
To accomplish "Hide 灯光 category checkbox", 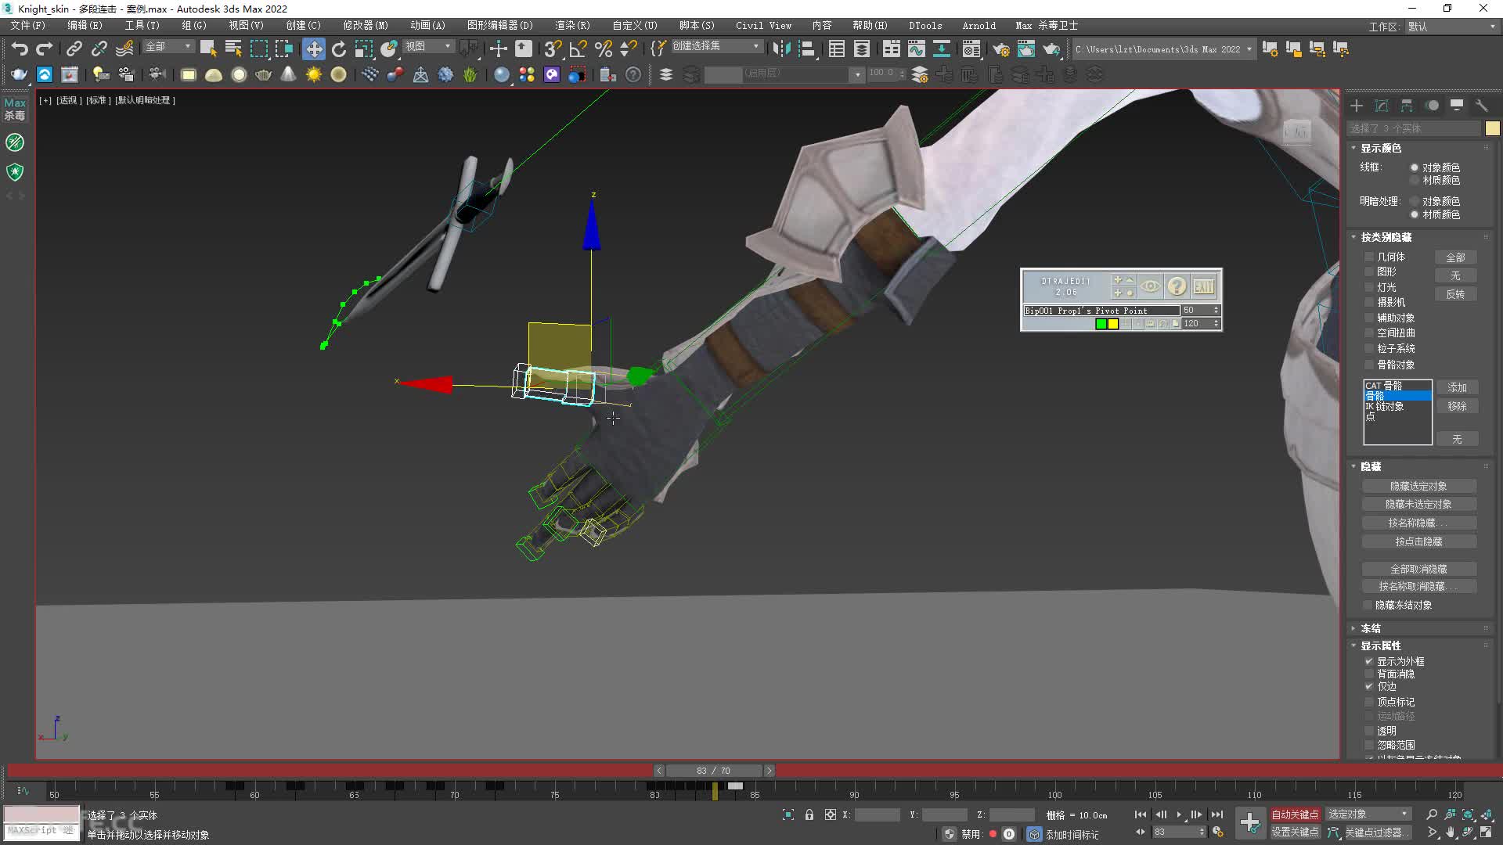I will [x=1369, y=287].
